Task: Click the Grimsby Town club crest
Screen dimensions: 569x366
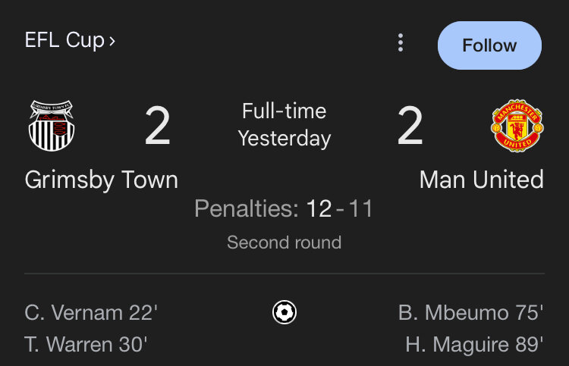Action: tap(52, 125)
